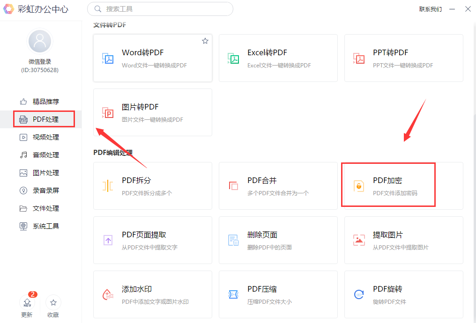Click the PDF旋转 rotate icon
The image size is (476, 323).
click(359, 294)
